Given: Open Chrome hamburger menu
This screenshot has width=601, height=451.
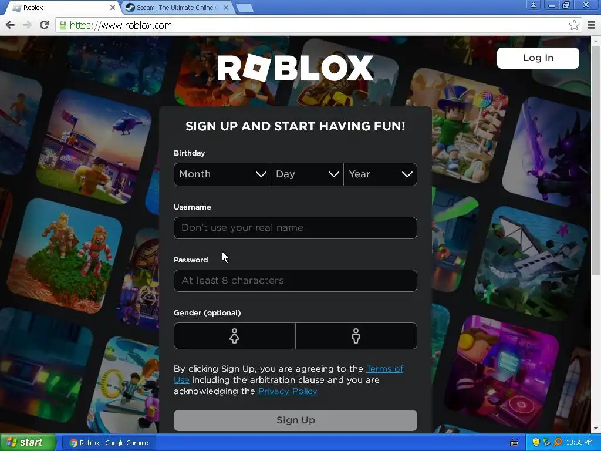Looking at the screenshot, I should [x=592, y=25].
